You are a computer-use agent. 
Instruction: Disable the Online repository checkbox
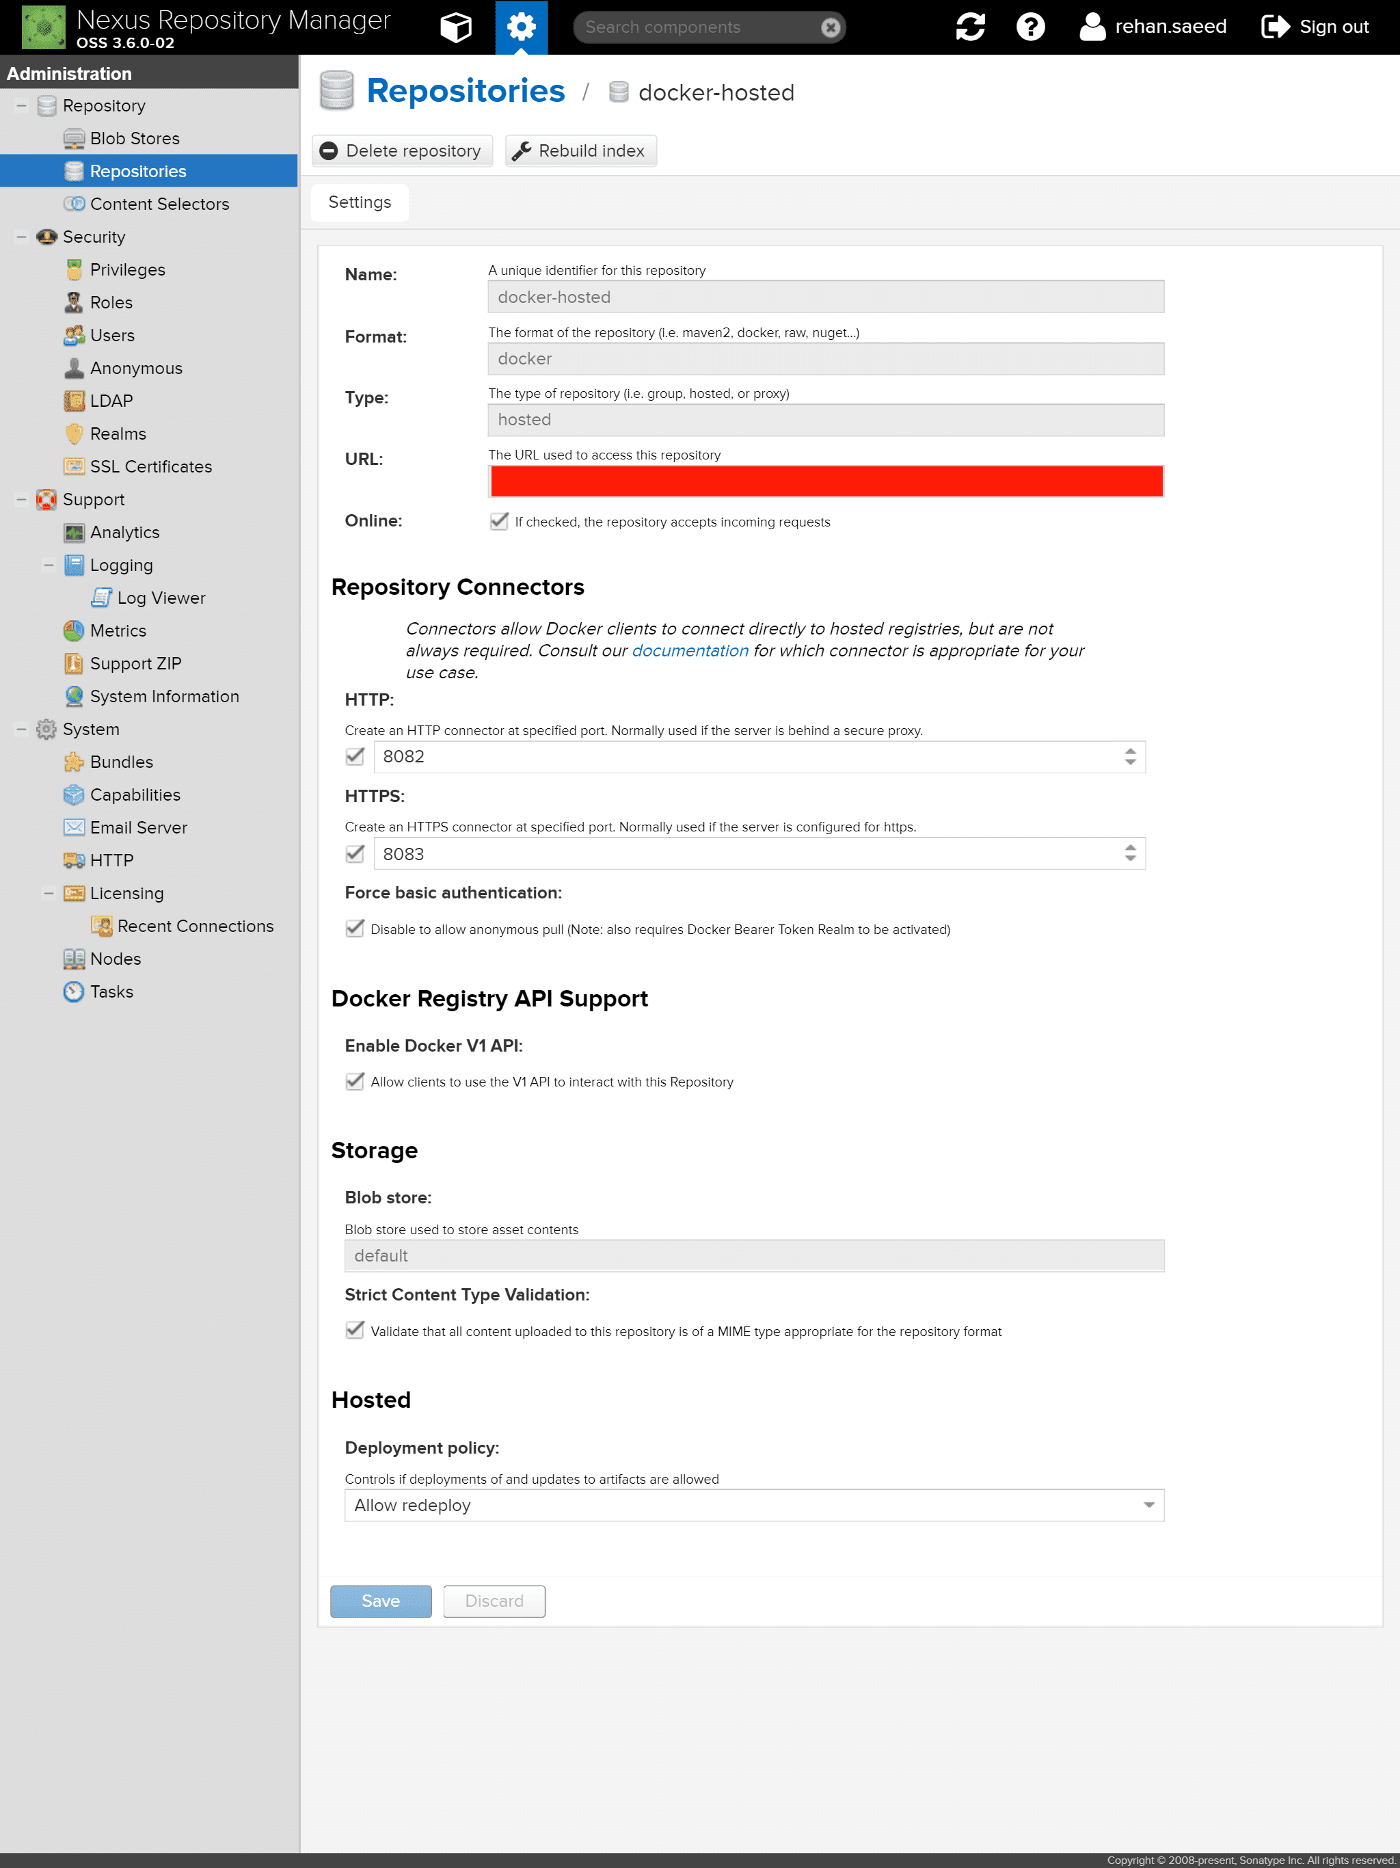(500, 522)
